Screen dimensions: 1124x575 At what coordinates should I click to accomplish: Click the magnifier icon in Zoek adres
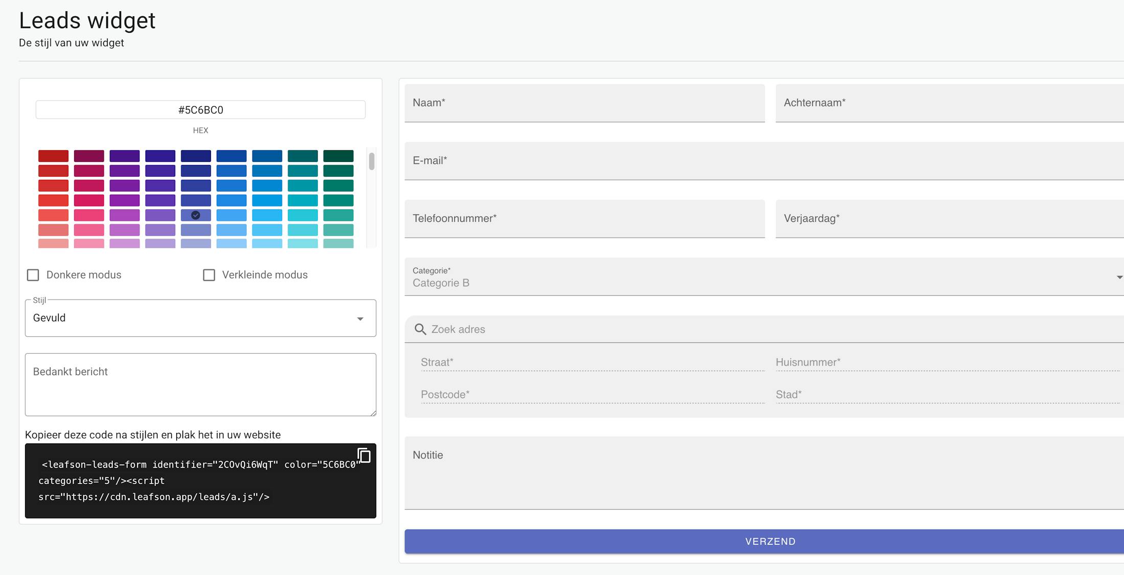coord(420,329)
